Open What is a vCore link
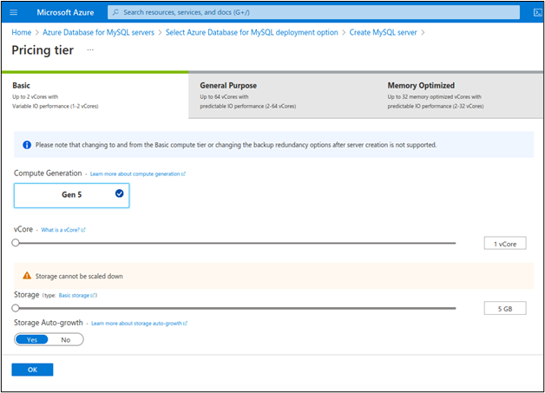This screenshot has width=545, height=393. (x=62, y=230)
